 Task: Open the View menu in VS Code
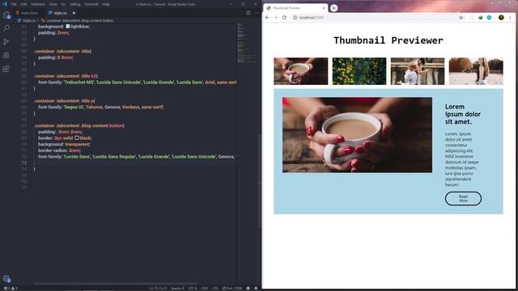pyautogui.click(x=53, y=4)
